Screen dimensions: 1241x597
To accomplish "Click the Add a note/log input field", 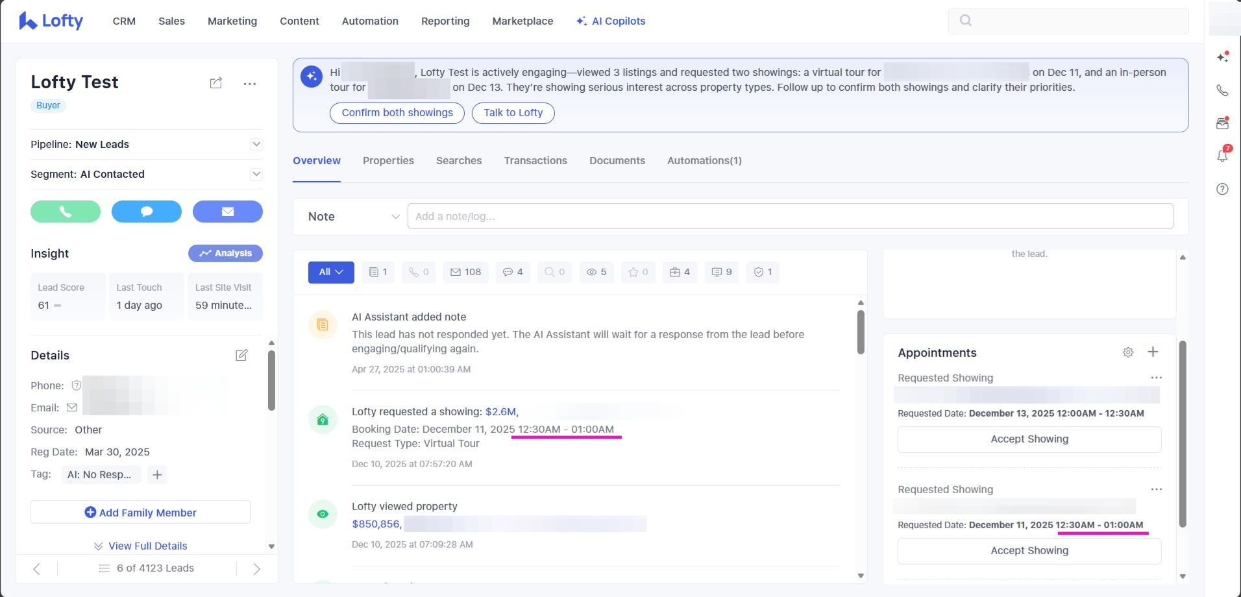I will (790, 217).
